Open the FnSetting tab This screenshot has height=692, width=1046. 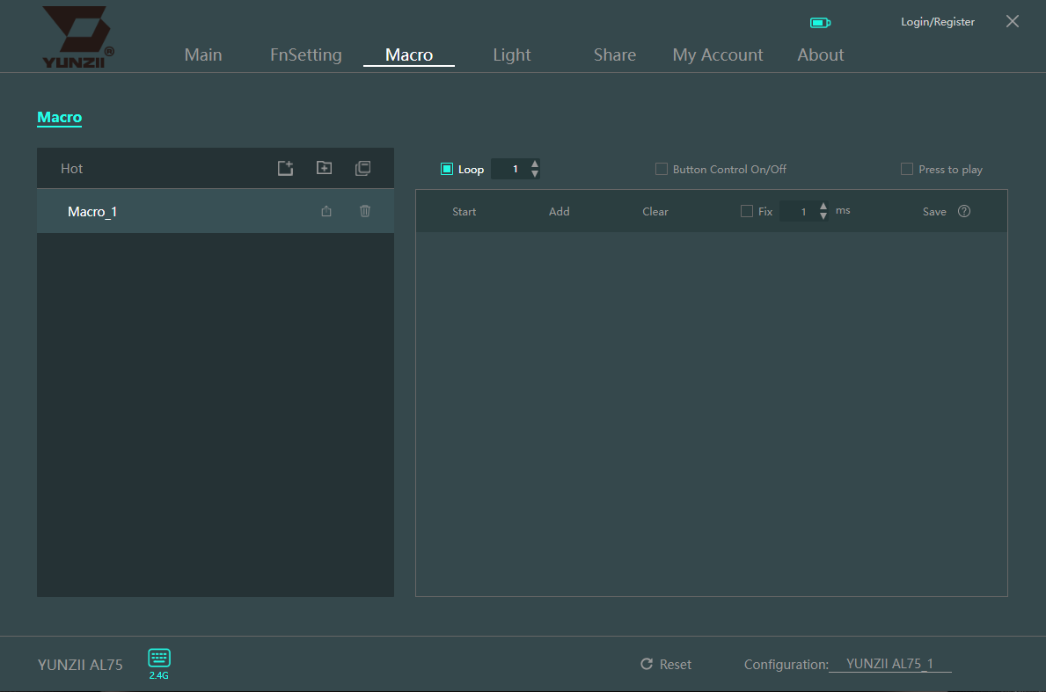[305, 55]
